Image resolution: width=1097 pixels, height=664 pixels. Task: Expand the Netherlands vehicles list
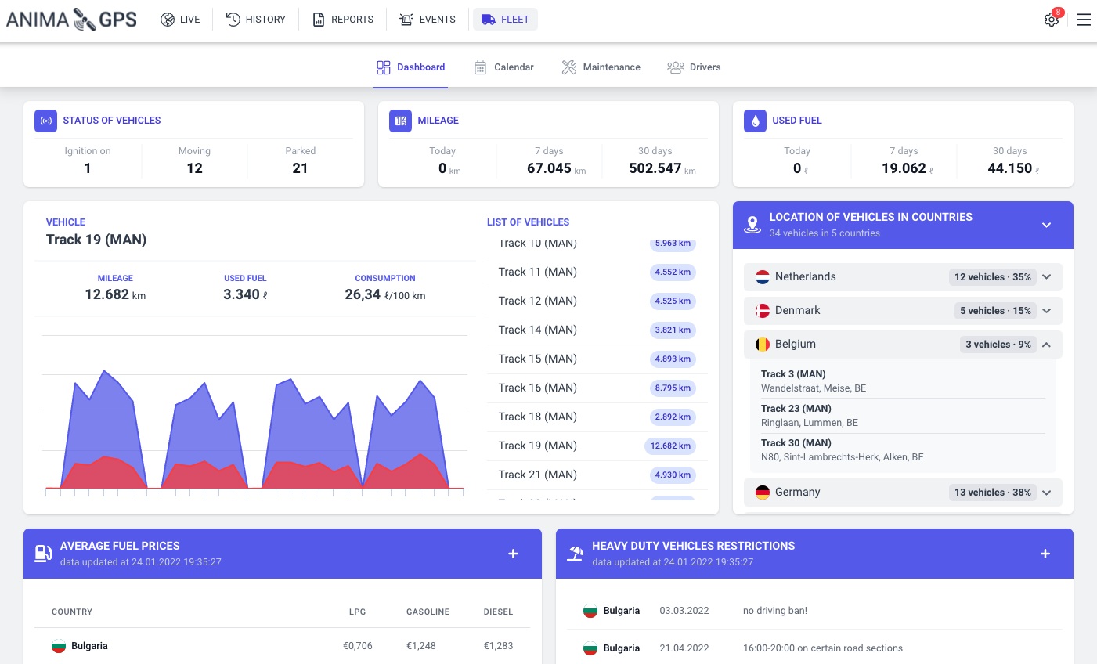click(1046, 276)
